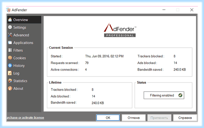Open help via Справка button

pyautogui.click(x=185, y=118)
